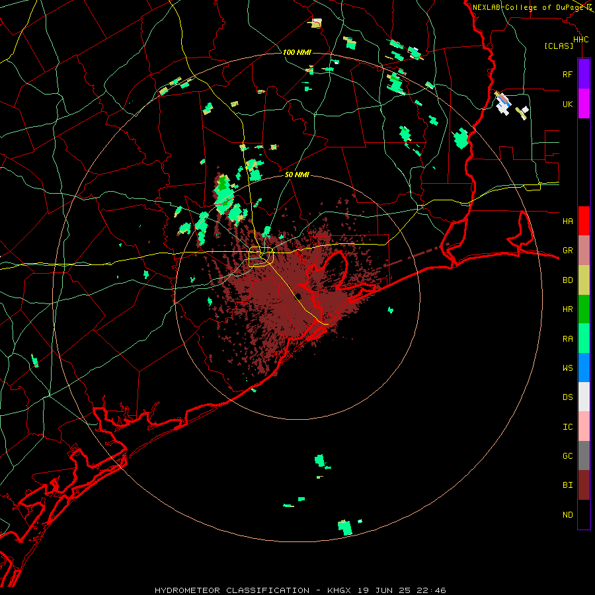Click the HR legend label
Image resolution: width=595 pixels, height=595 pixels.
coord(567,309)
